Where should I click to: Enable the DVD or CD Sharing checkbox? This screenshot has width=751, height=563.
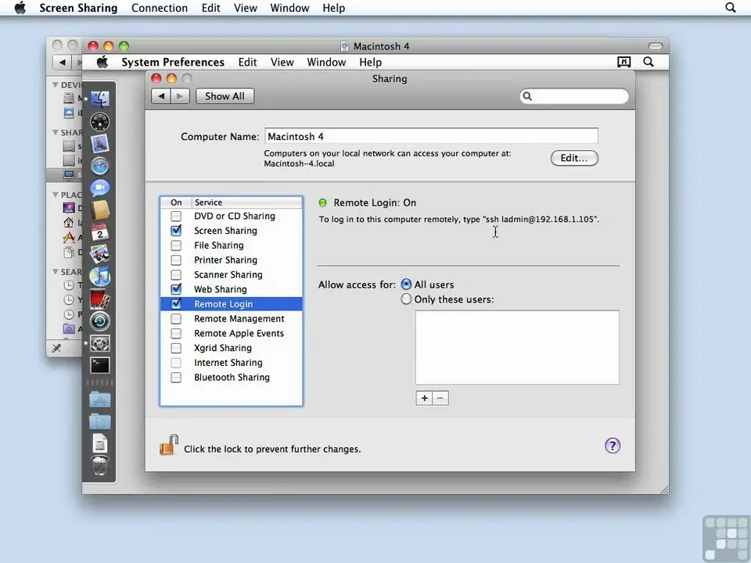tap(176, 217)
